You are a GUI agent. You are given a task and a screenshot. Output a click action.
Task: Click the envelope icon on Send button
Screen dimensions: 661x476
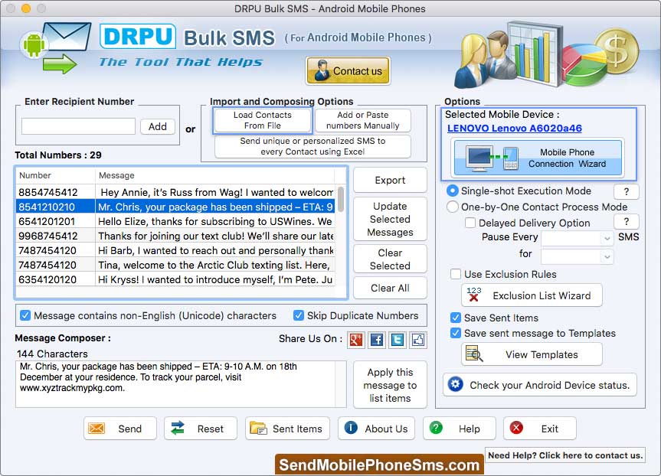97,429
